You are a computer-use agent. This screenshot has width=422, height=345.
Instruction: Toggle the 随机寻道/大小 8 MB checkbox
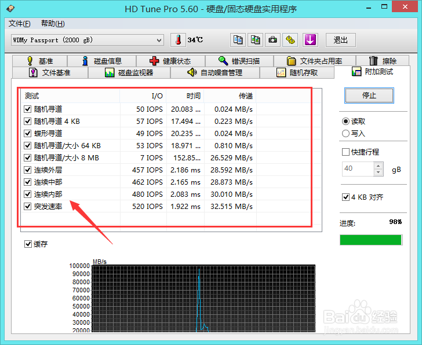click(27, 157)
